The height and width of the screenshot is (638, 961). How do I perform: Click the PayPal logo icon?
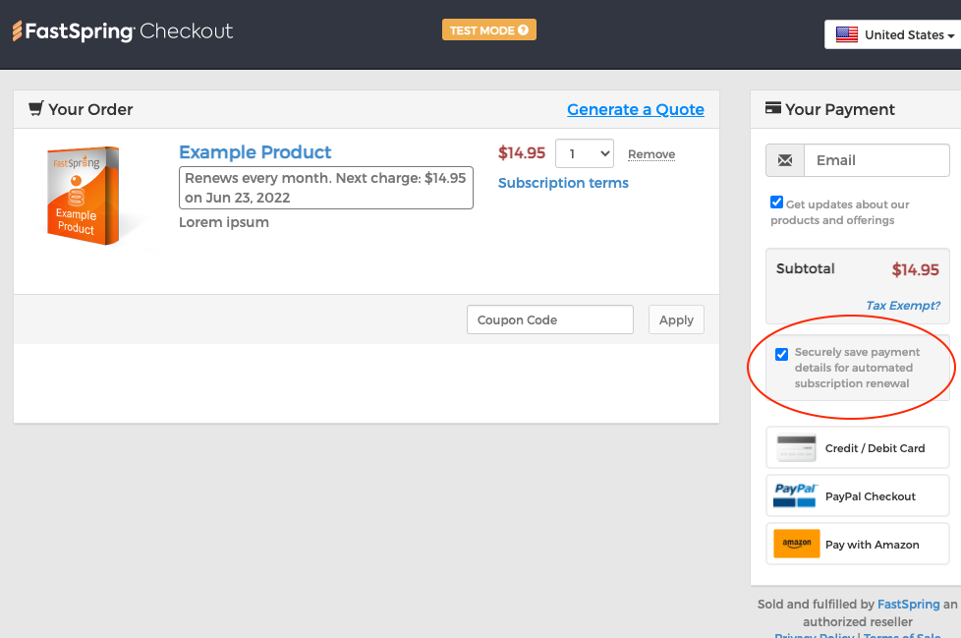click(x=795, y=495)
